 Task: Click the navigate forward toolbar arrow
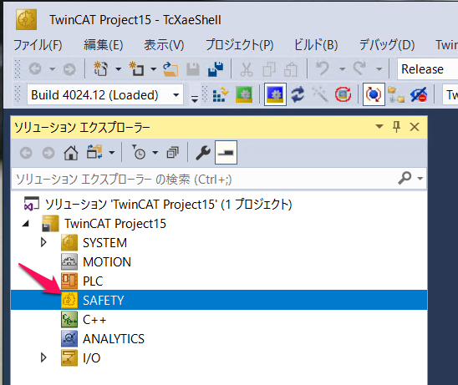[x=69, y=69]
